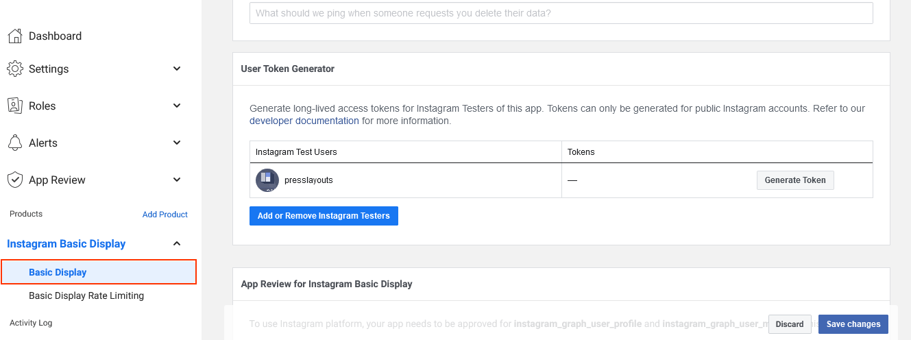Viewport: 911px width, 340px height.
Task: Collapse the Instagram Basic Display section arrow
Action: tap(177, 244)
